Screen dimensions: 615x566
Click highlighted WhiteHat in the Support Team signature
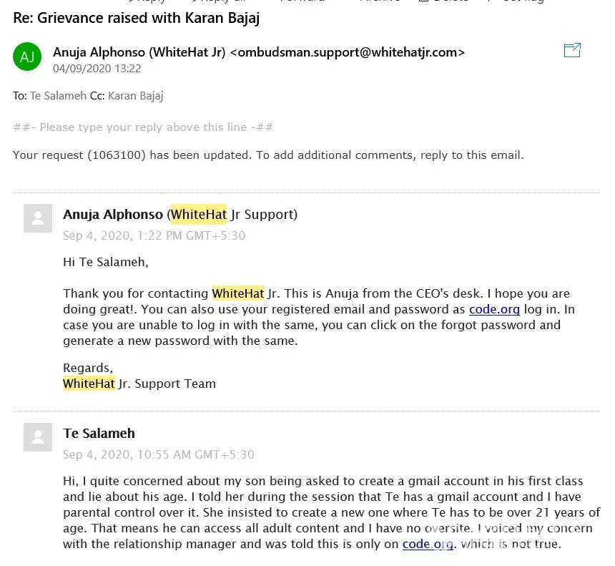pyautogui.click(x=89, y=384)
